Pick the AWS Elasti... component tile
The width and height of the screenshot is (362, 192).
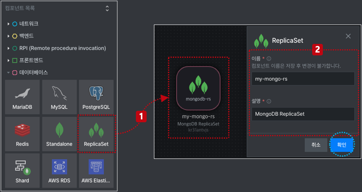(96, 171)
